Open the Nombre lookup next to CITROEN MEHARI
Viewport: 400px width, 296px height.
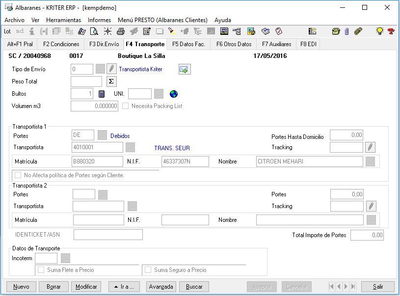coord(370,161)
